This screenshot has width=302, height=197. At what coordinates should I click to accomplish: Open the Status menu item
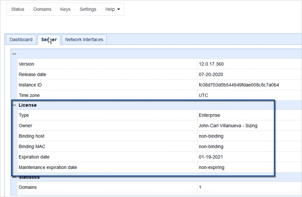point(18,9)
